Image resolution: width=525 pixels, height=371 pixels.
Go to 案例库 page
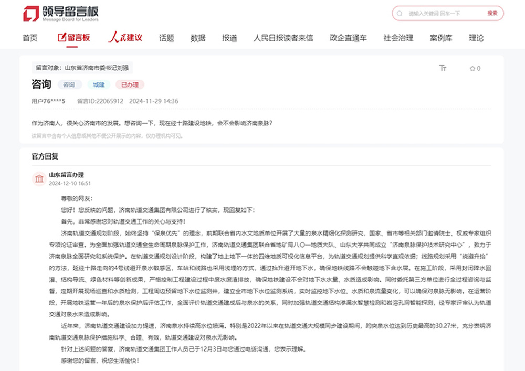tap(441, 38)
